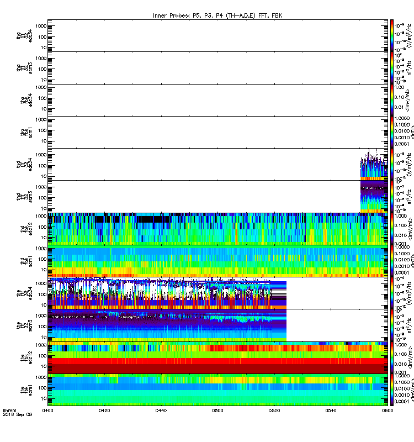The height and width of the screenshot is (442, 414).
Task: Select the 'thd fff 32 edc34' panel label
Action: (x=24, y=165)
